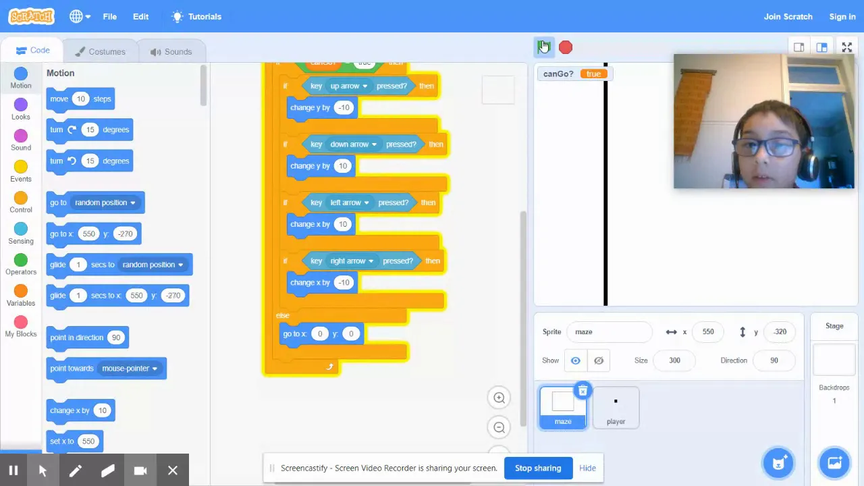Screen dimensions: 864x486
Task: Click the block palette scrollbar
Action: [203, 85]
